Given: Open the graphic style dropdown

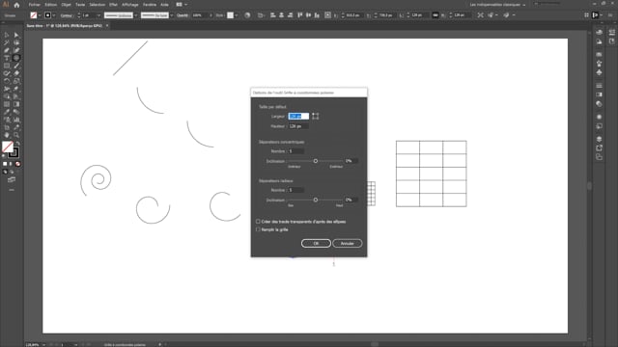Looking at the screenshot, I should coord(236,15).
